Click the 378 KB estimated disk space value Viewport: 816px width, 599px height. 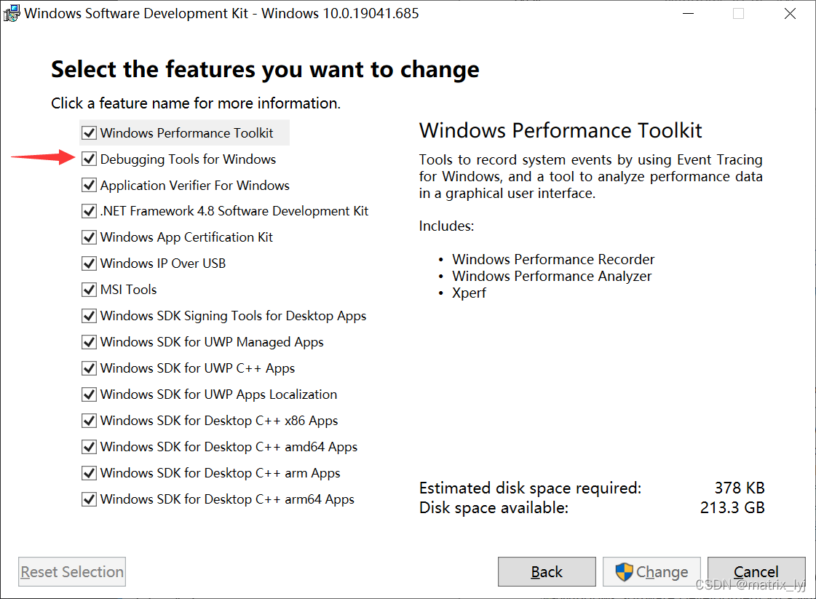(740, 488)
